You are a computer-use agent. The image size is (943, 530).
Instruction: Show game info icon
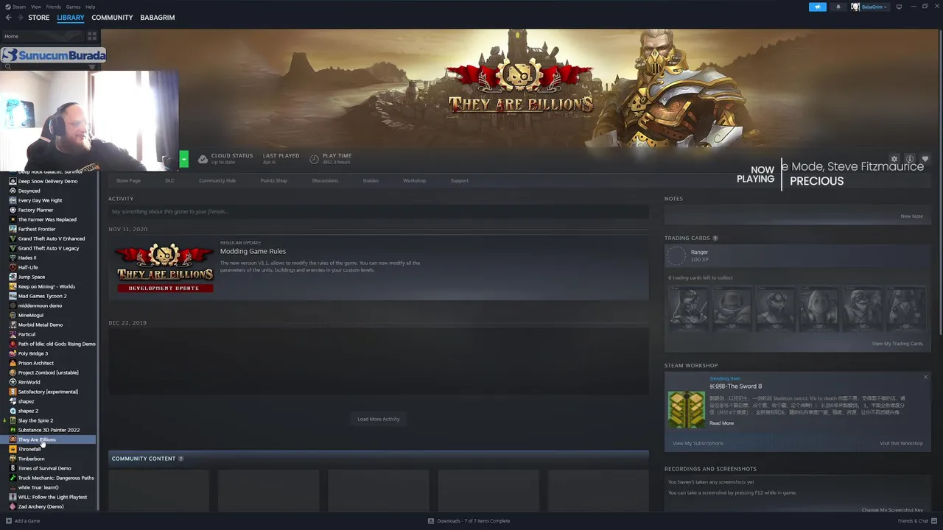(910, 159)
